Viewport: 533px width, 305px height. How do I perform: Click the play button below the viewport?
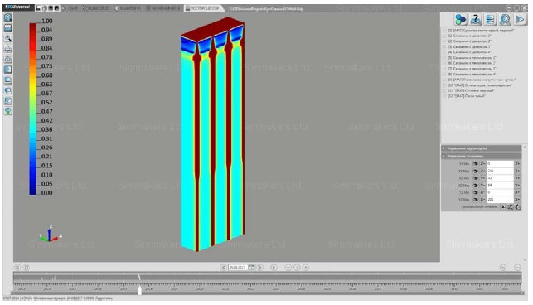(274, 267)
